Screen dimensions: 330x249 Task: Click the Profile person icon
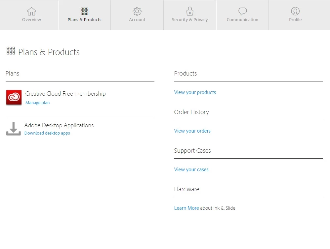pos(295,12)
